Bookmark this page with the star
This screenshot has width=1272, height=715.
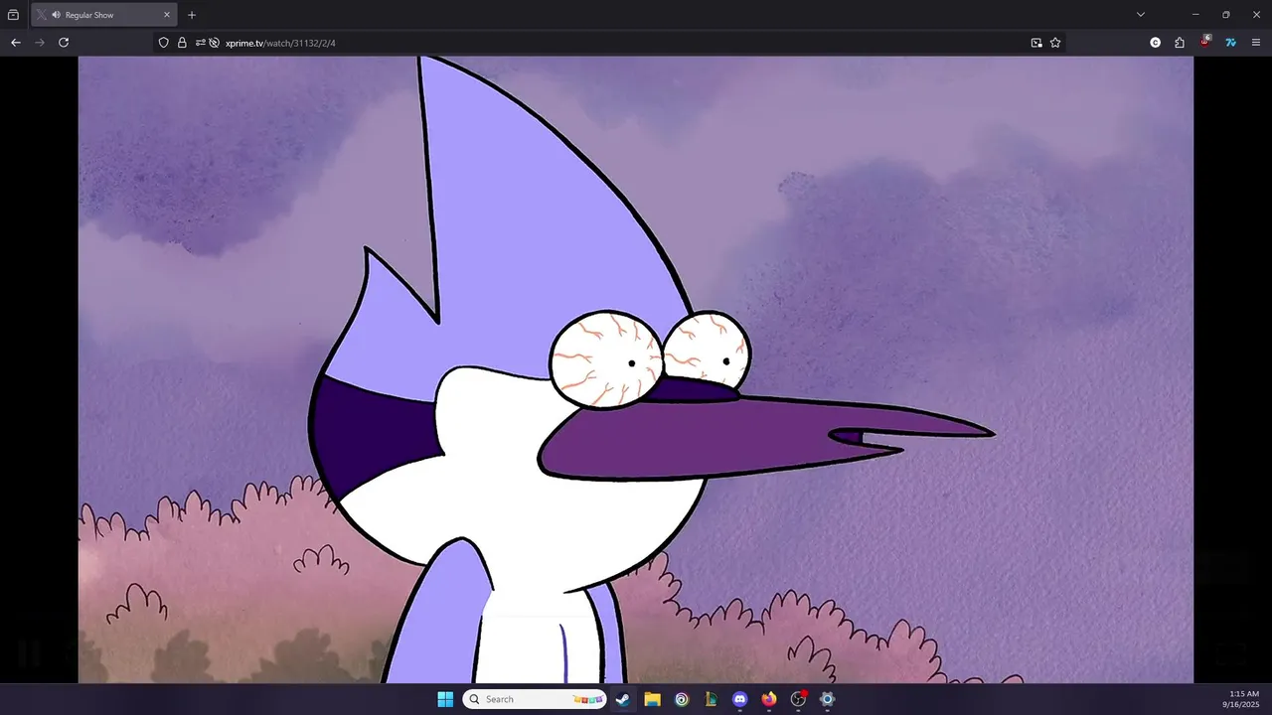tap(1055, 43)
